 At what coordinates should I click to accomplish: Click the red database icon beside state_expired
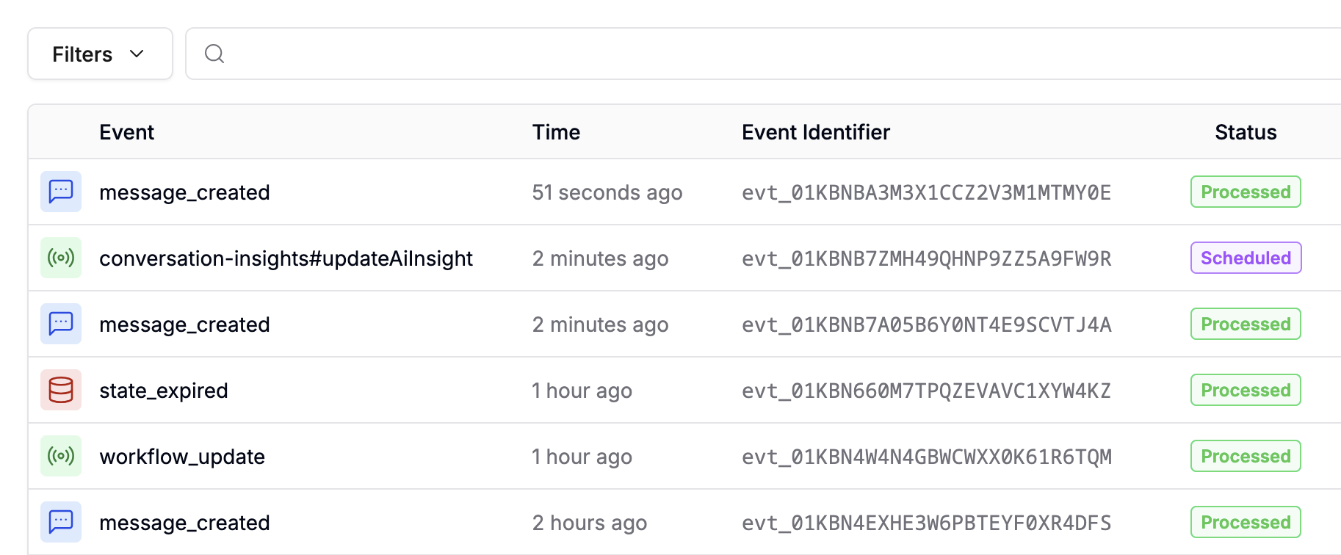pos(61,390)
